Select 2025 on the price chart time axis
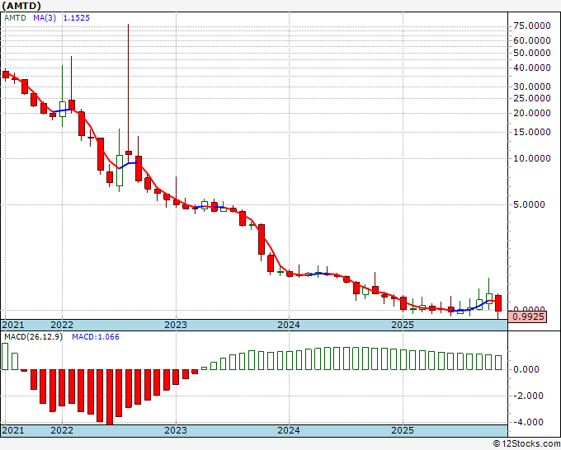This screenshot has width=561, height=450. click(x=403, y=325)
